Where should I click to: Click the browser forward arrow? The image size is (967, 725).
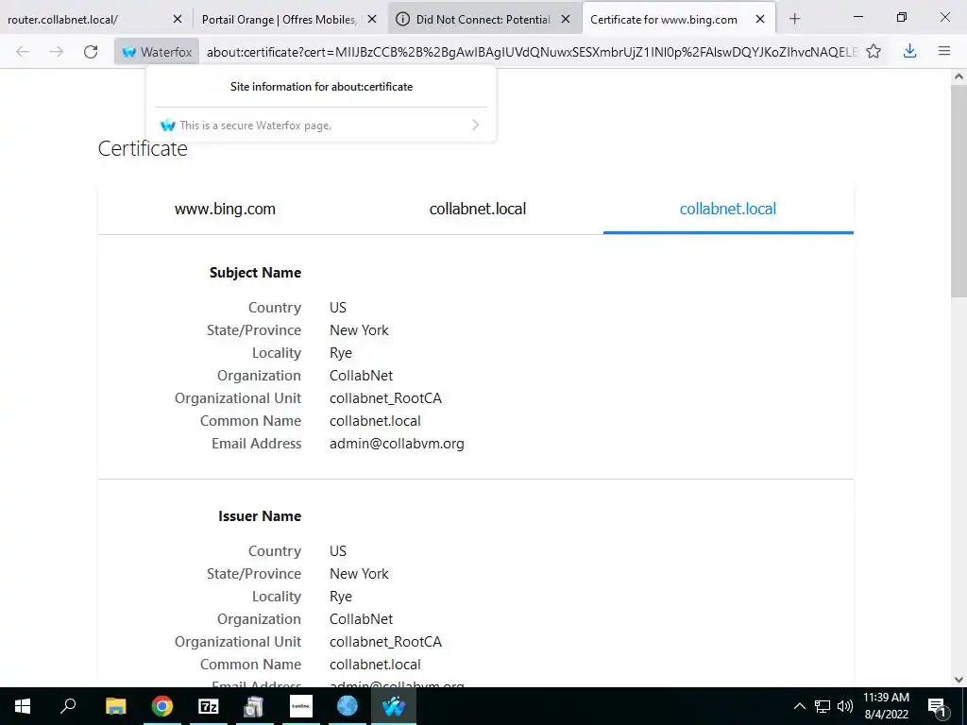pyautogui.click(x=56, y=52)
